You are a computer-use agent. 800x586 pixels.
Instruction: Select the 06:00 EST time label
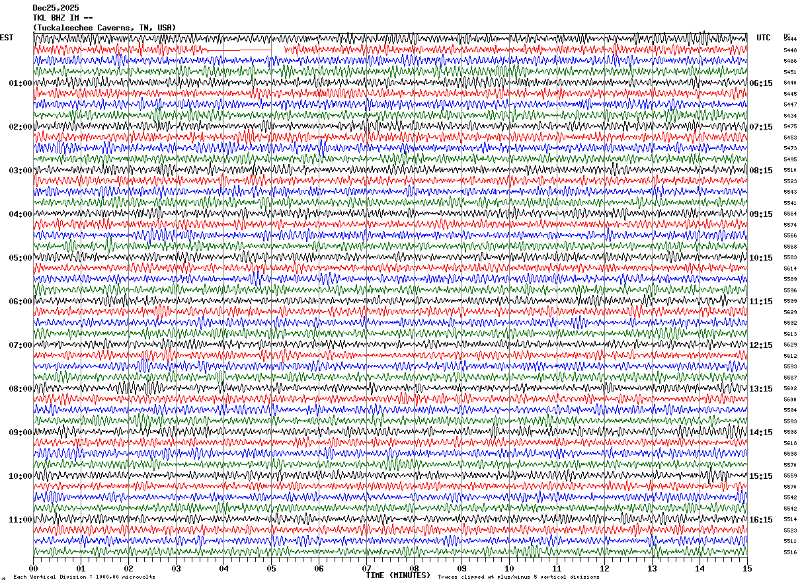(20, 302)
